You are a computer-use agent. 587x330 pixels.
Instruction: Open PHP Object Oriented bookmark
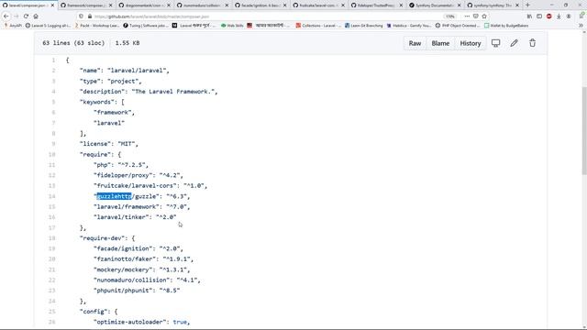(x=458, y=26)
